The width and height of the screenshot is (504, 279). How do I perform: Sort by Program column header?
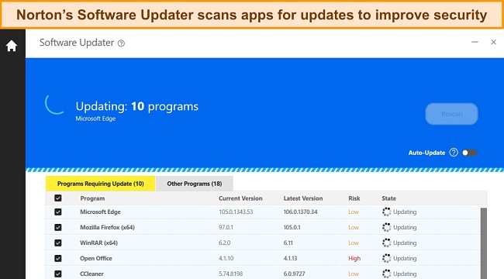coord(92,198)
